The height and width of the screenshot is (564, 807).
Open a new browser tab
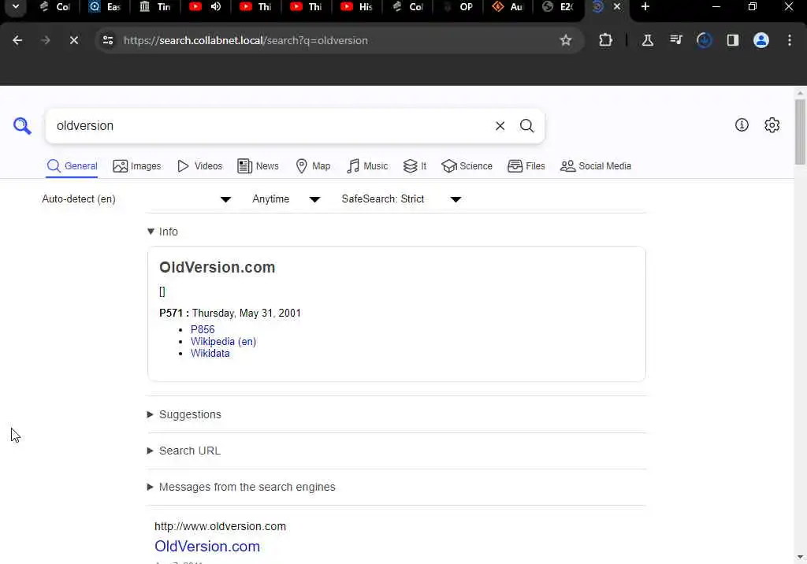(x=645, y=6)
